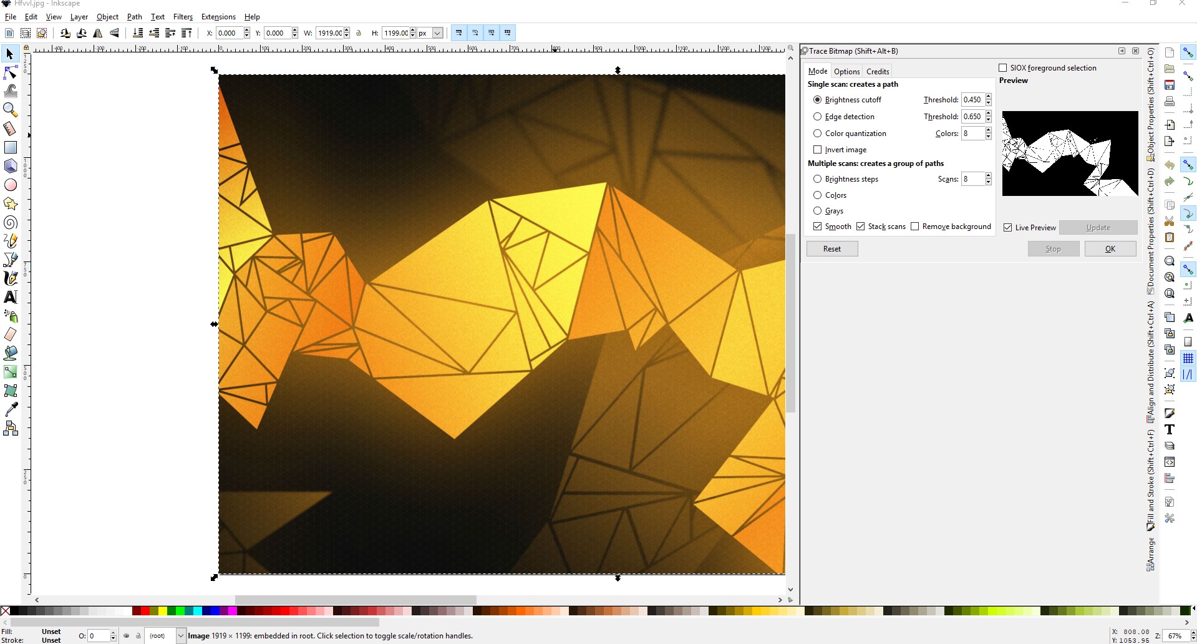
Task: Select the Spiral tool
Action: pos(10,223)
